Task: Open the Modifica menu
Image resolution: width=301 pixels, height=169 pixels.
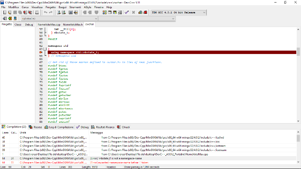Action: coord(13,7)
